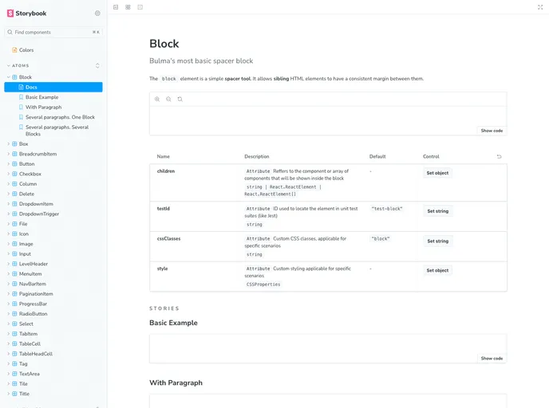Open the Storybook settings gear
Screen dimensions: 549x408
[x=97, y=13]
